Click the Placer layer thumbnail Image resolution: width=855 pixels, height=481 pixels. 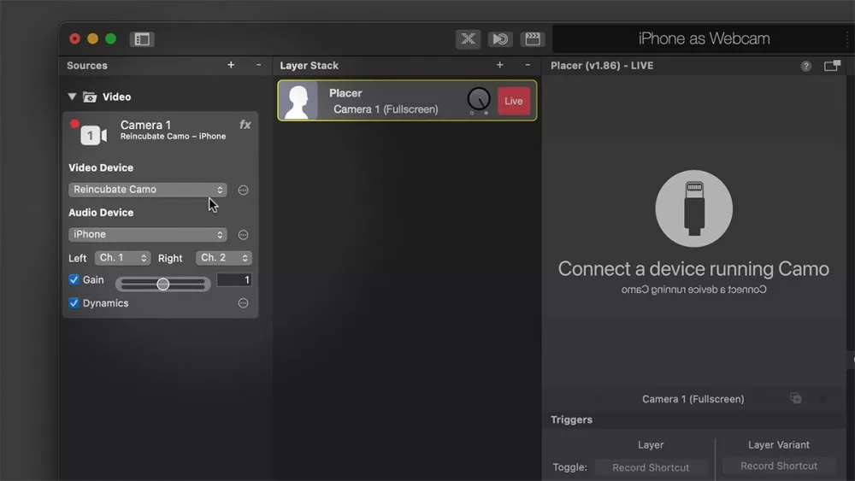tap(298, 101)
